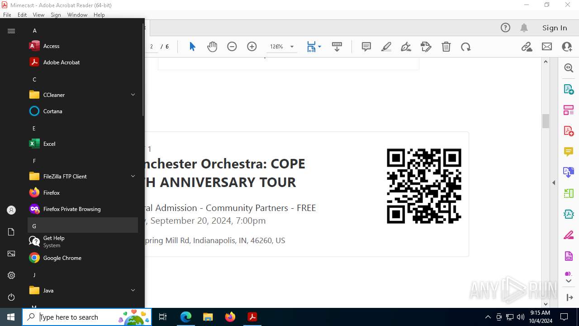Viewport: 579px width, 326px height.
Task: Select the Highlight text tool
Action: click(386, 47)
